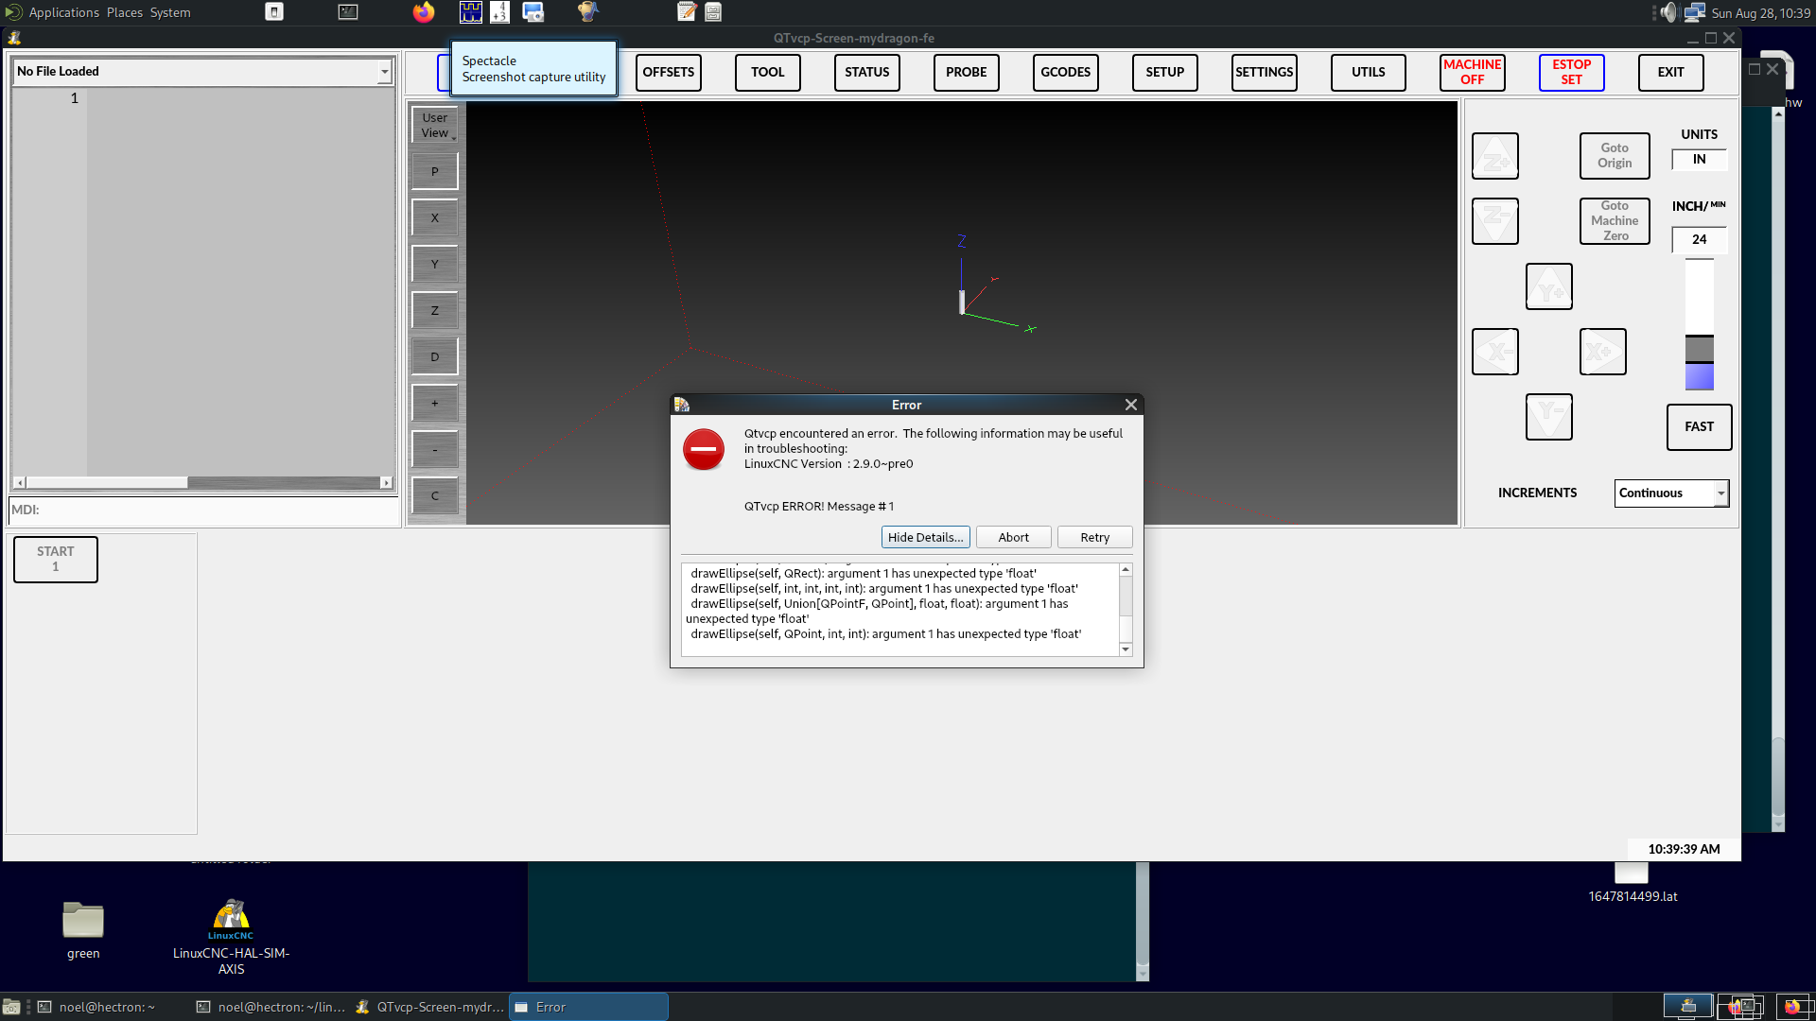Open the UTILS page

(1369, 72)
